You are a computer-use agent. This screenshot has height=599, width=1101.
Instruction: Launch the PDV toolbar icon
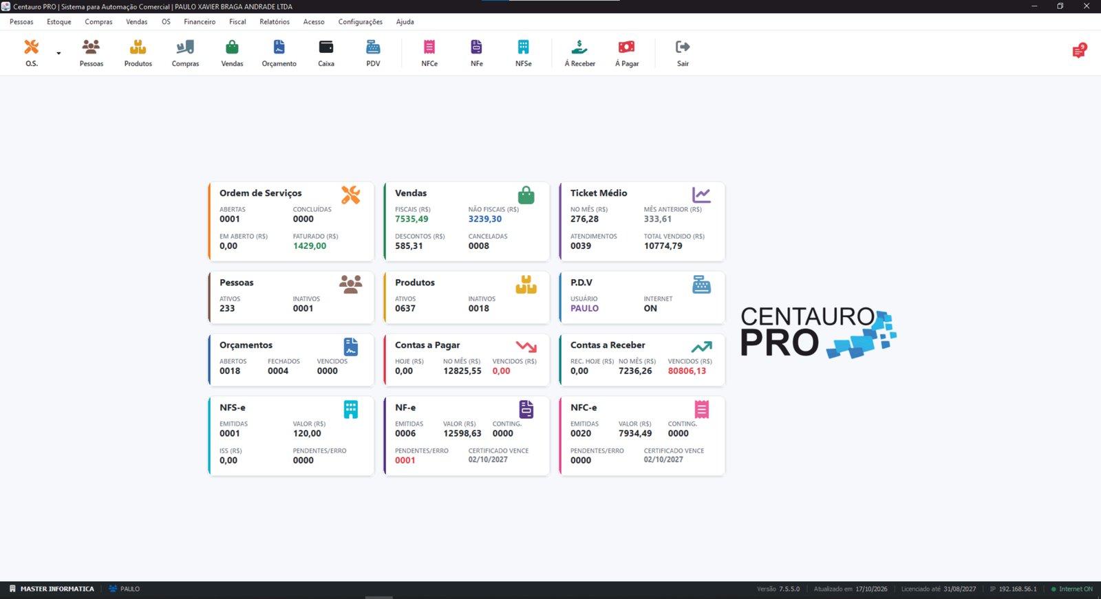click(x=373, y=53)
